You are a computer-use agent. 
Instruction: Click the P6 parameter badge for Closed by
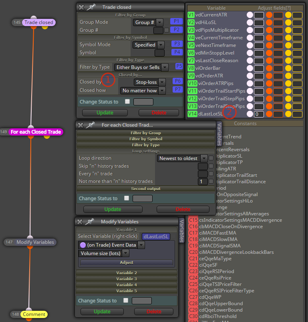(x=177, y=81)
